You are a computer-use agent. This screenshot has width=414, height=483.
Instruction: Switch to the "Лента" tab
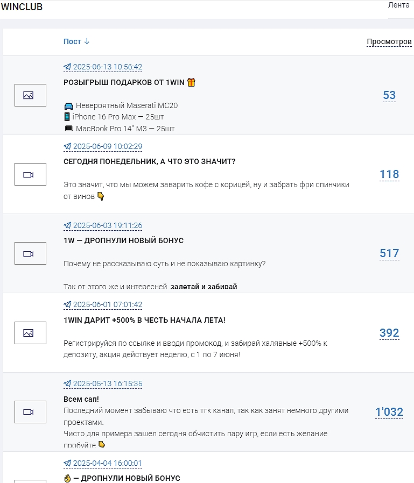point(398,5)
